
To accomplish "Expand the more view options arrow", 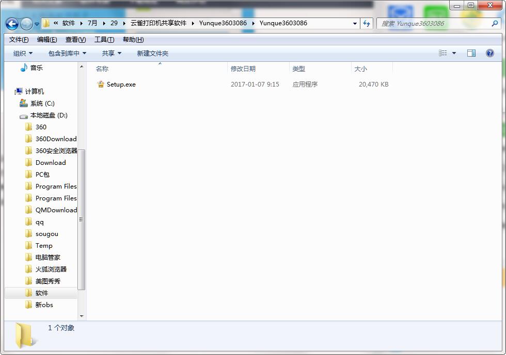I will point(454,53).
